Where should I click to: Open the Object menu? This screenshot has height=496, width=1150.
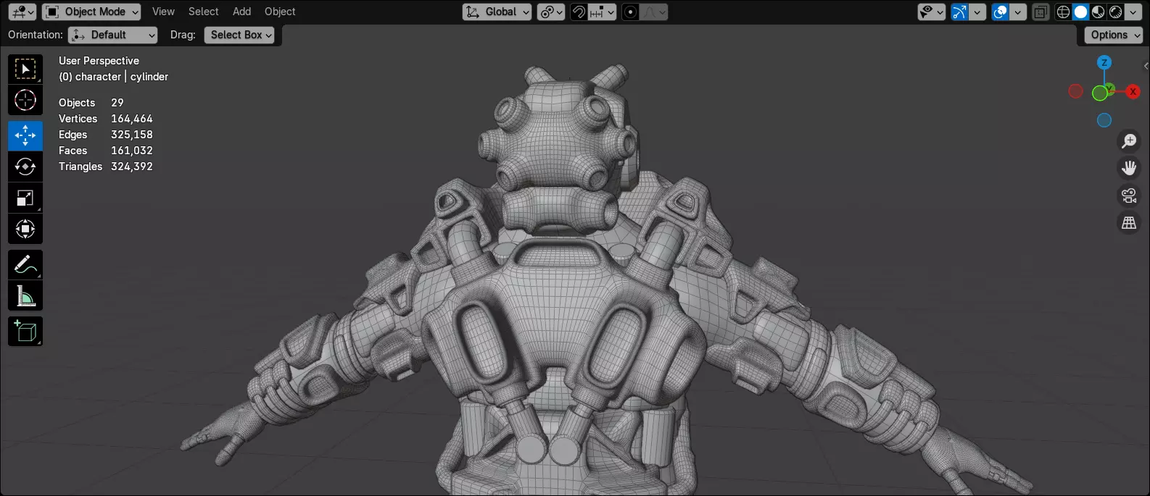[x=280, y=12]
